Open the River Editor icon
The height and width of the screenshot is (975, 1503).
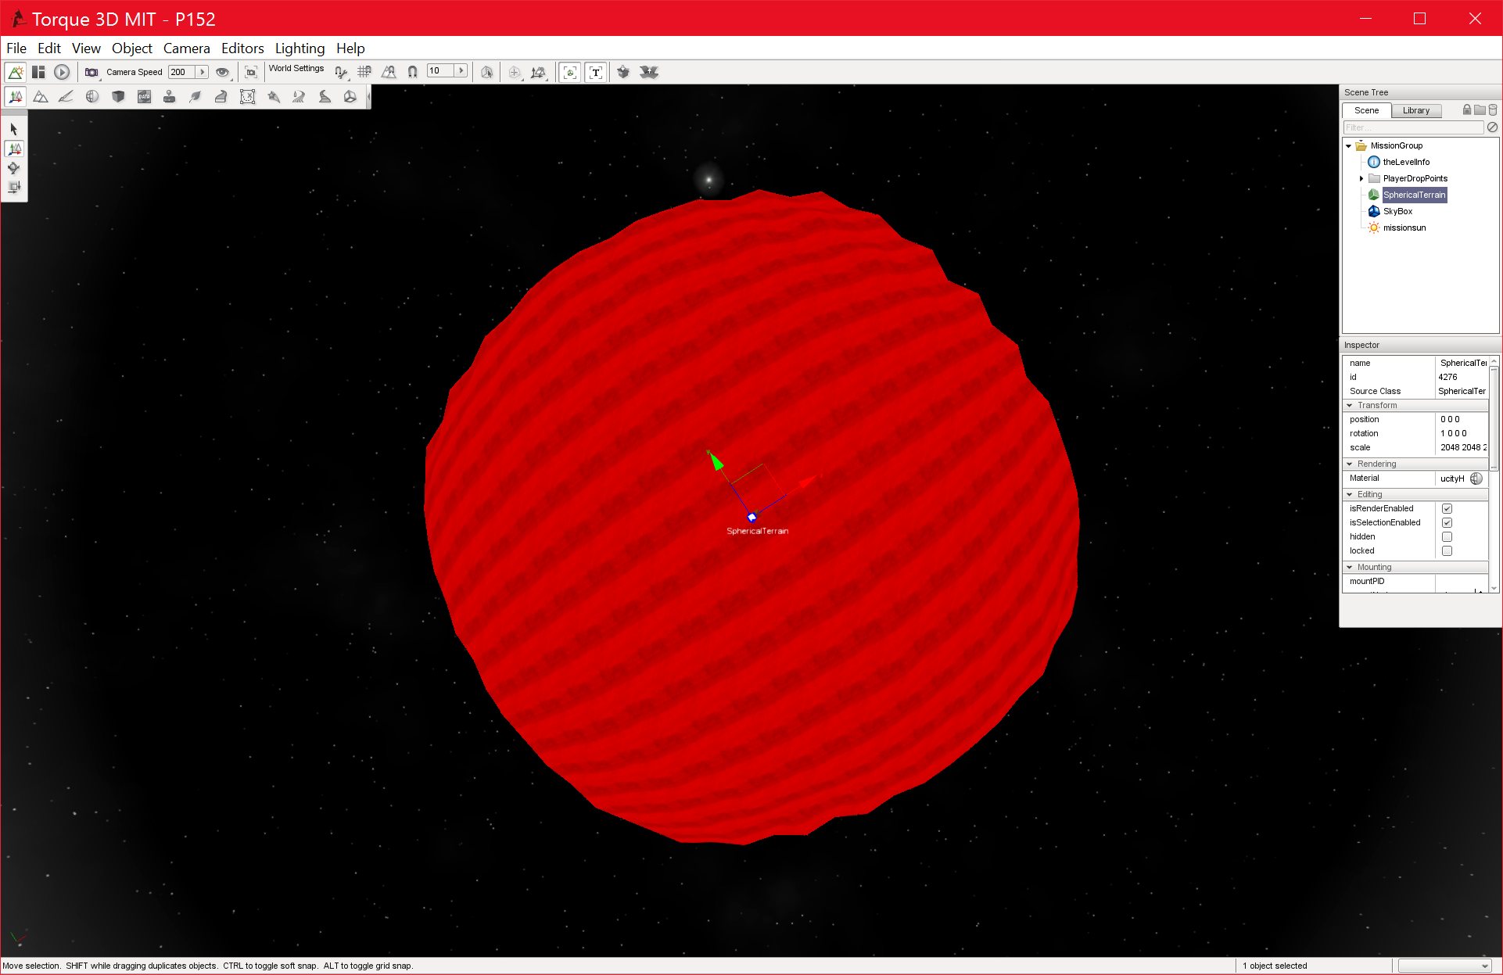(299, 96)
